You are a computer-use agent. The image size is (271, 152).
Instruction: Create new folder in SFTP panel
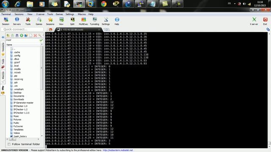pyautogui.click(x=26, y=35)
